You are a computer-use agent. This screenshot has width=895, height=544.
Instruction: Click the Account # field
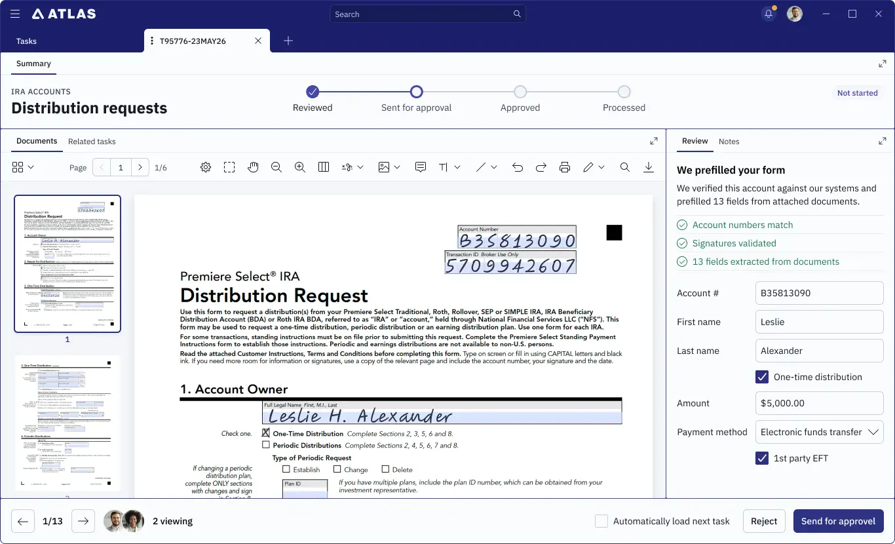point(820,293)
